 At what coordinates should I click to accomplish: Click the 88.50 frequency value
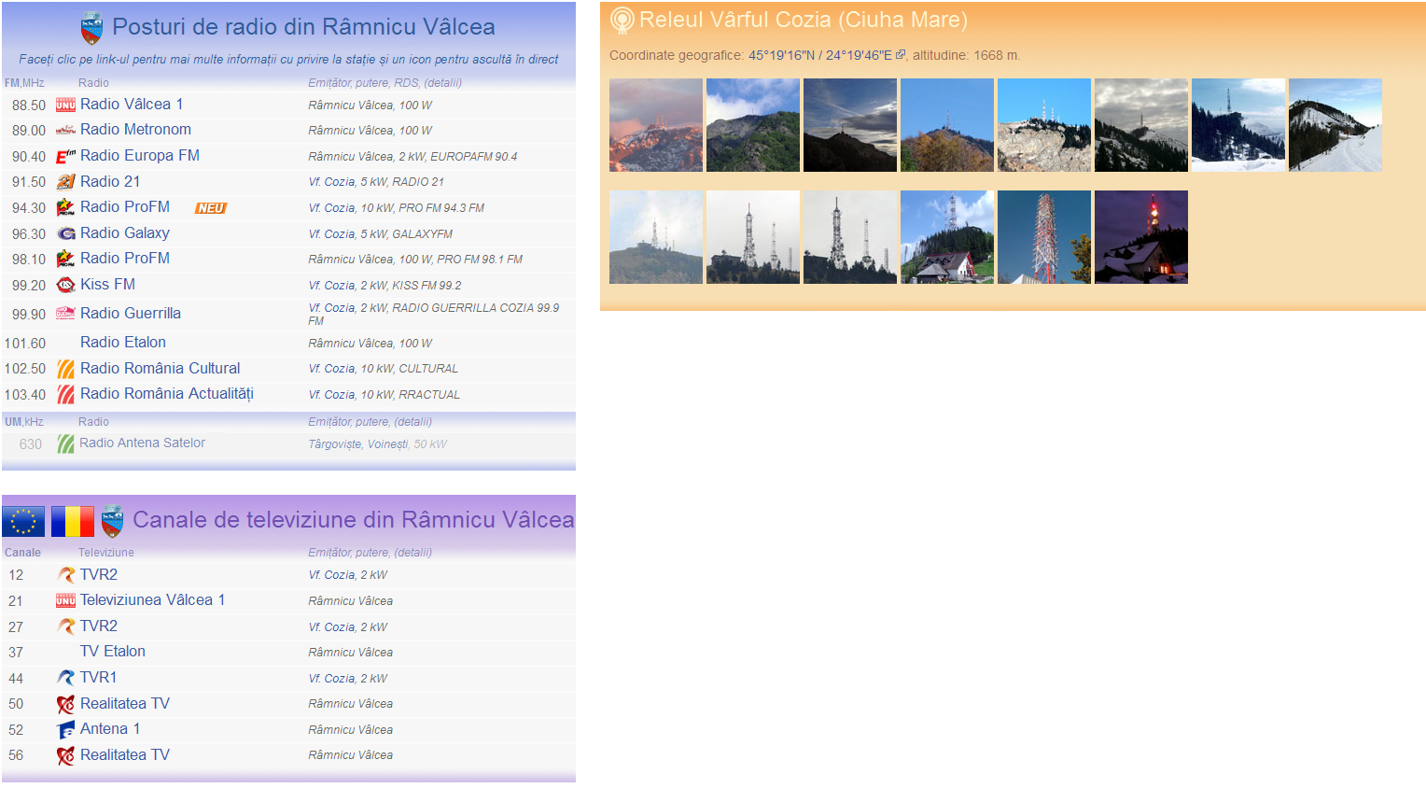click(29, 106)
